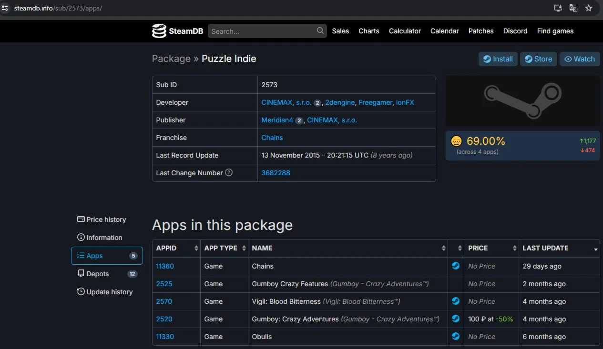Sort the table by APPID column
The image size is (603, 349).
[x=176, y=248]
